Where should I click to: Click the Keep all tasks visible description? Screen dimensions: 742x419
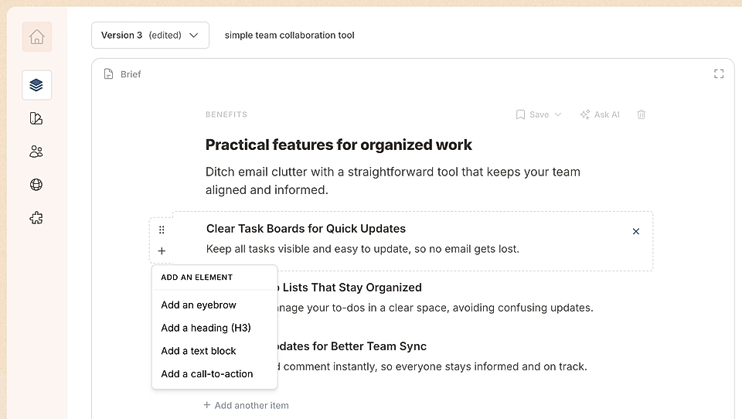click(362, 249)
